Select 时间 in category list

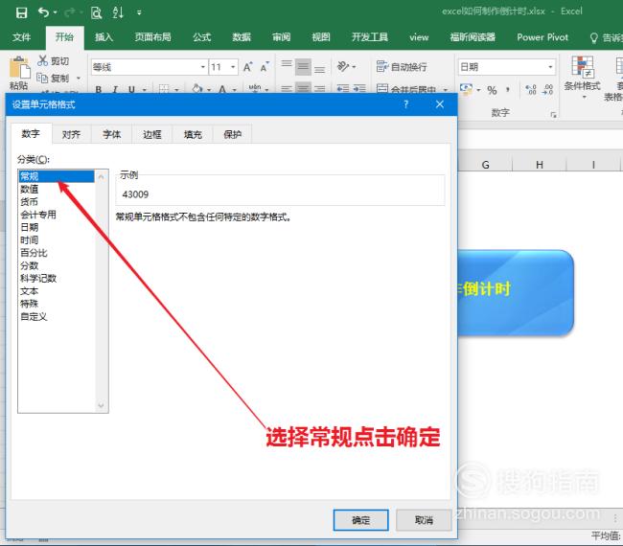pos(57,239)
